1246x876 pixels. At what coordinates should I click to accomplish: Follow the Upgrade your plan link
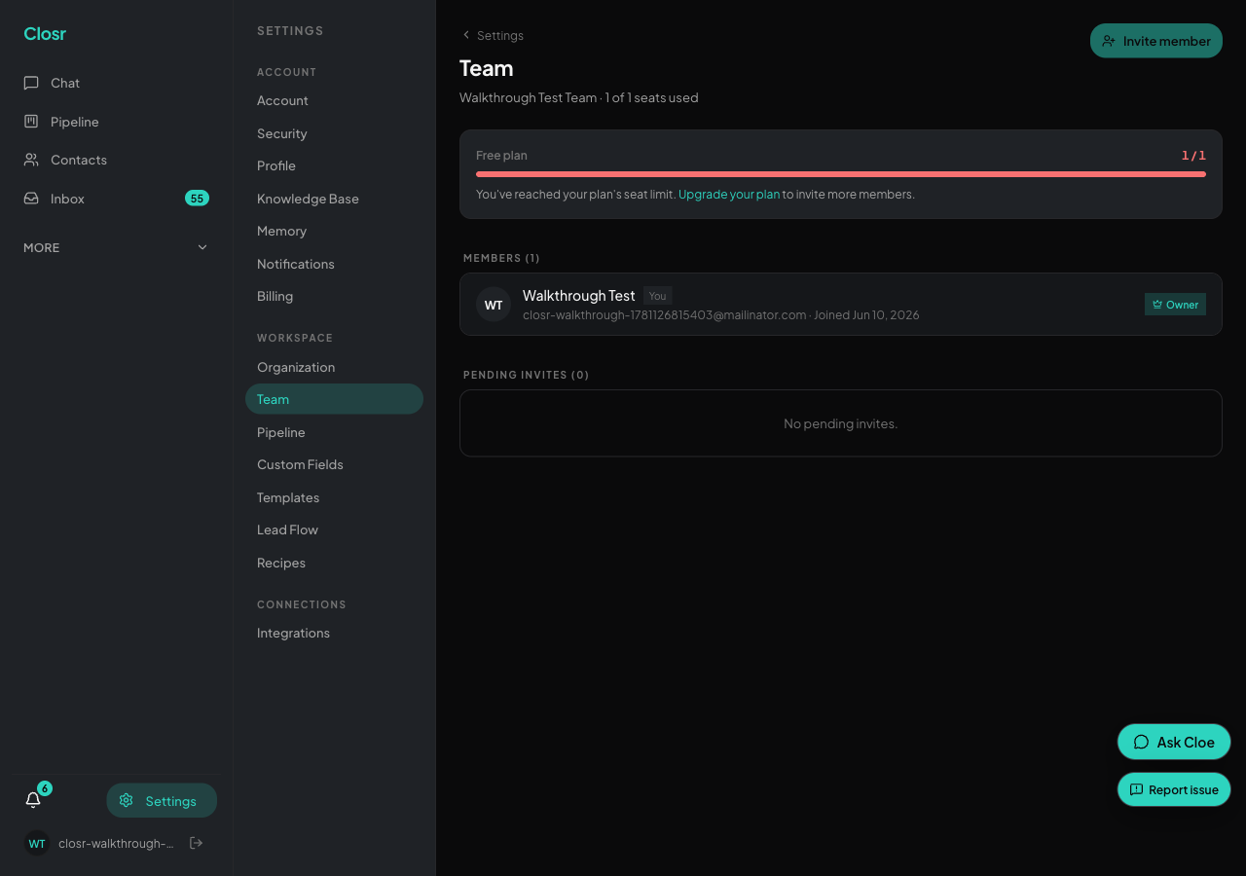[x=729, y=195]
